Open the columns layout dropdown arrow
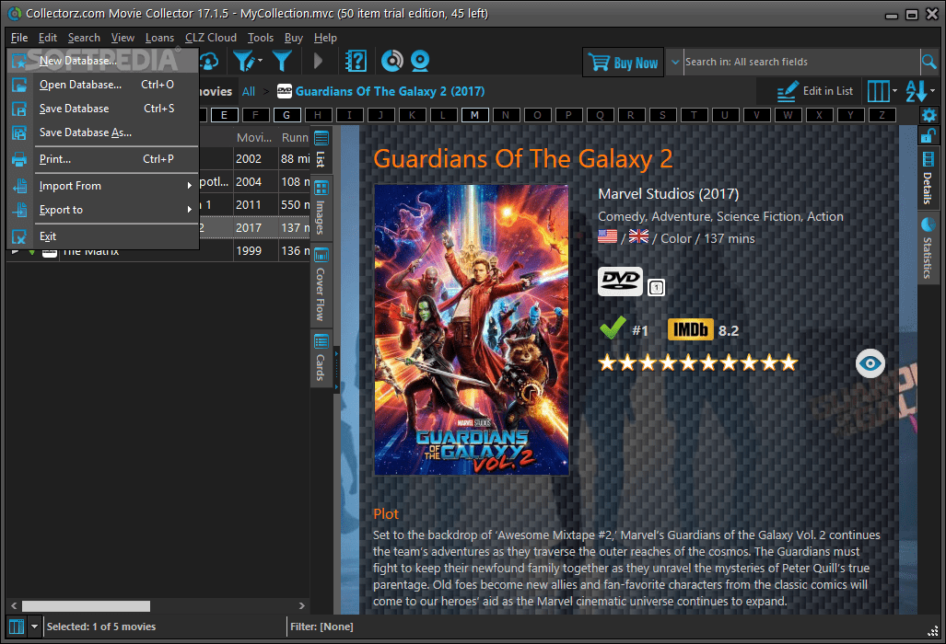946x644 pixels. 894,91
